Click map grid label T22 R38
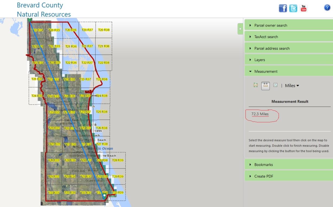Viewport: 333px width, 207px height. (x=103, y=63)
